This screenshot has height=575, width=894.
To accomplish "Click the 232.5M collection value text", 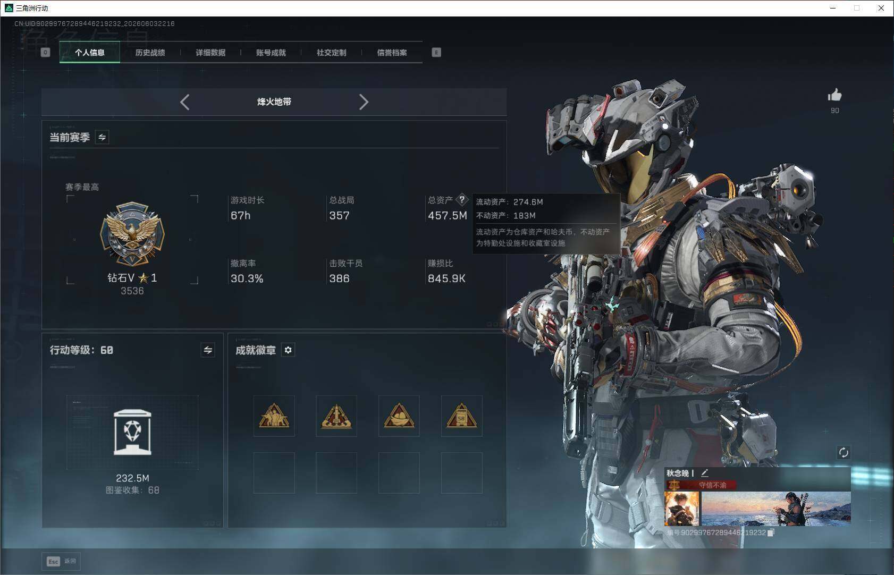I will pyautogui.click(x=132, y=478).
